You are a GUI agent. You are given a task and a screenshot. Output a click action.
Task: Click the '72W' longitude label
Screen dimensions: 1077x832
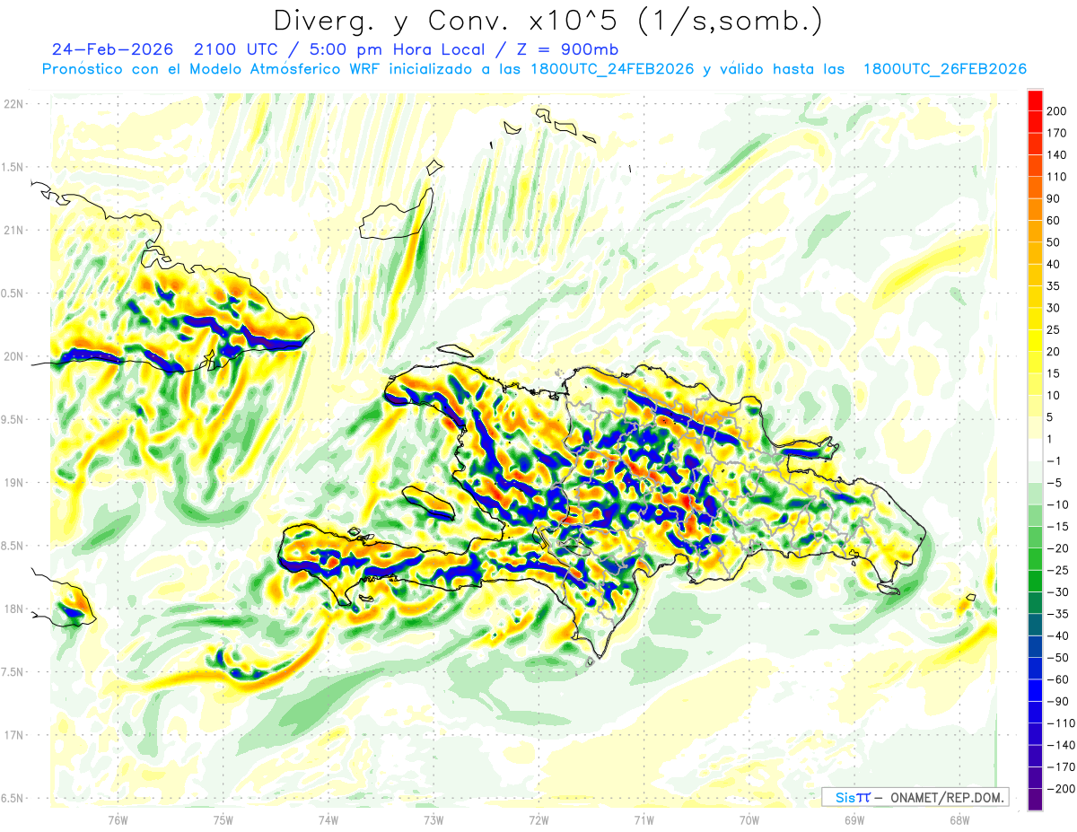[538, 819]
